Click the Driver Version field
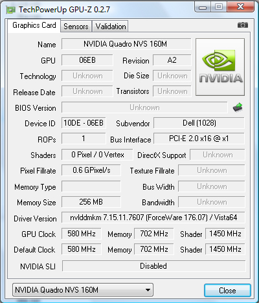This screenshot has width=259, height=303. click(x=153, y=218)
